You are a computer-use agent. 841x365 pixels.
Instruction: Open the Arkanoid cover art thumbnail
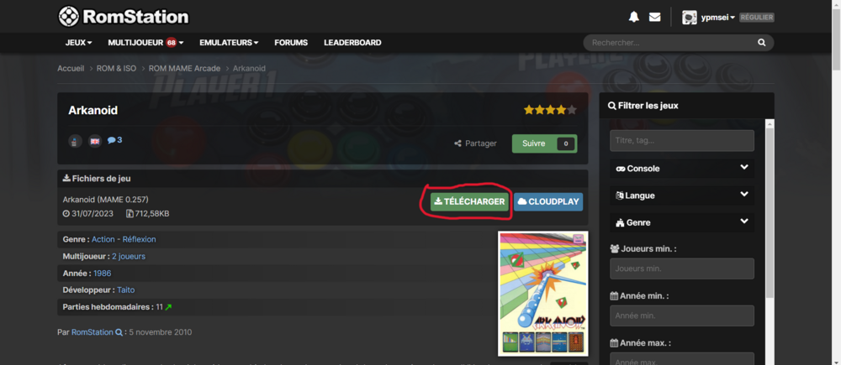(542, 294)
